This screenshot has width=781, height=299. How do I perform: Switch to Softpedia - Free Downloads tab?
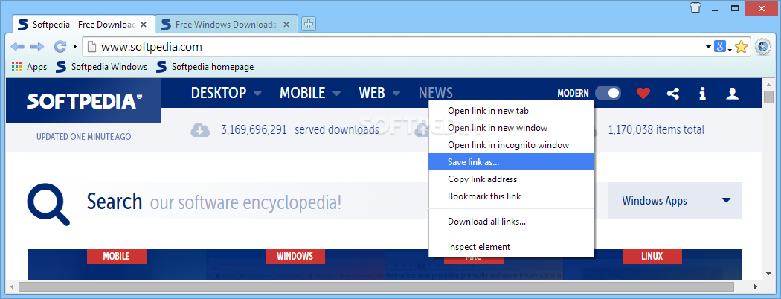83,24
